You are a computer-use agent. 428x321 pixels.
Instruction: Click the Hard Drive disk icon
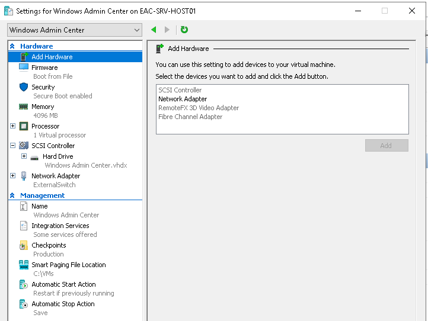click(x=34, y=158)
